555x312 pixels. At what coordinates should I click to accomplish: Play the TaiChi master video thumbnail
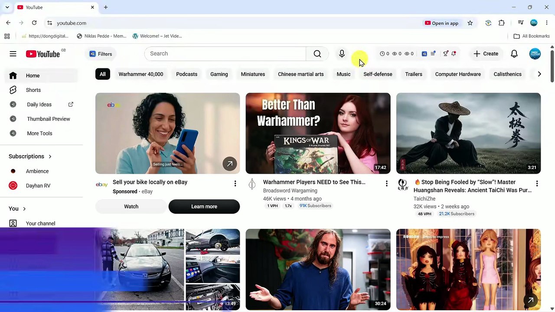coord(468,133)
